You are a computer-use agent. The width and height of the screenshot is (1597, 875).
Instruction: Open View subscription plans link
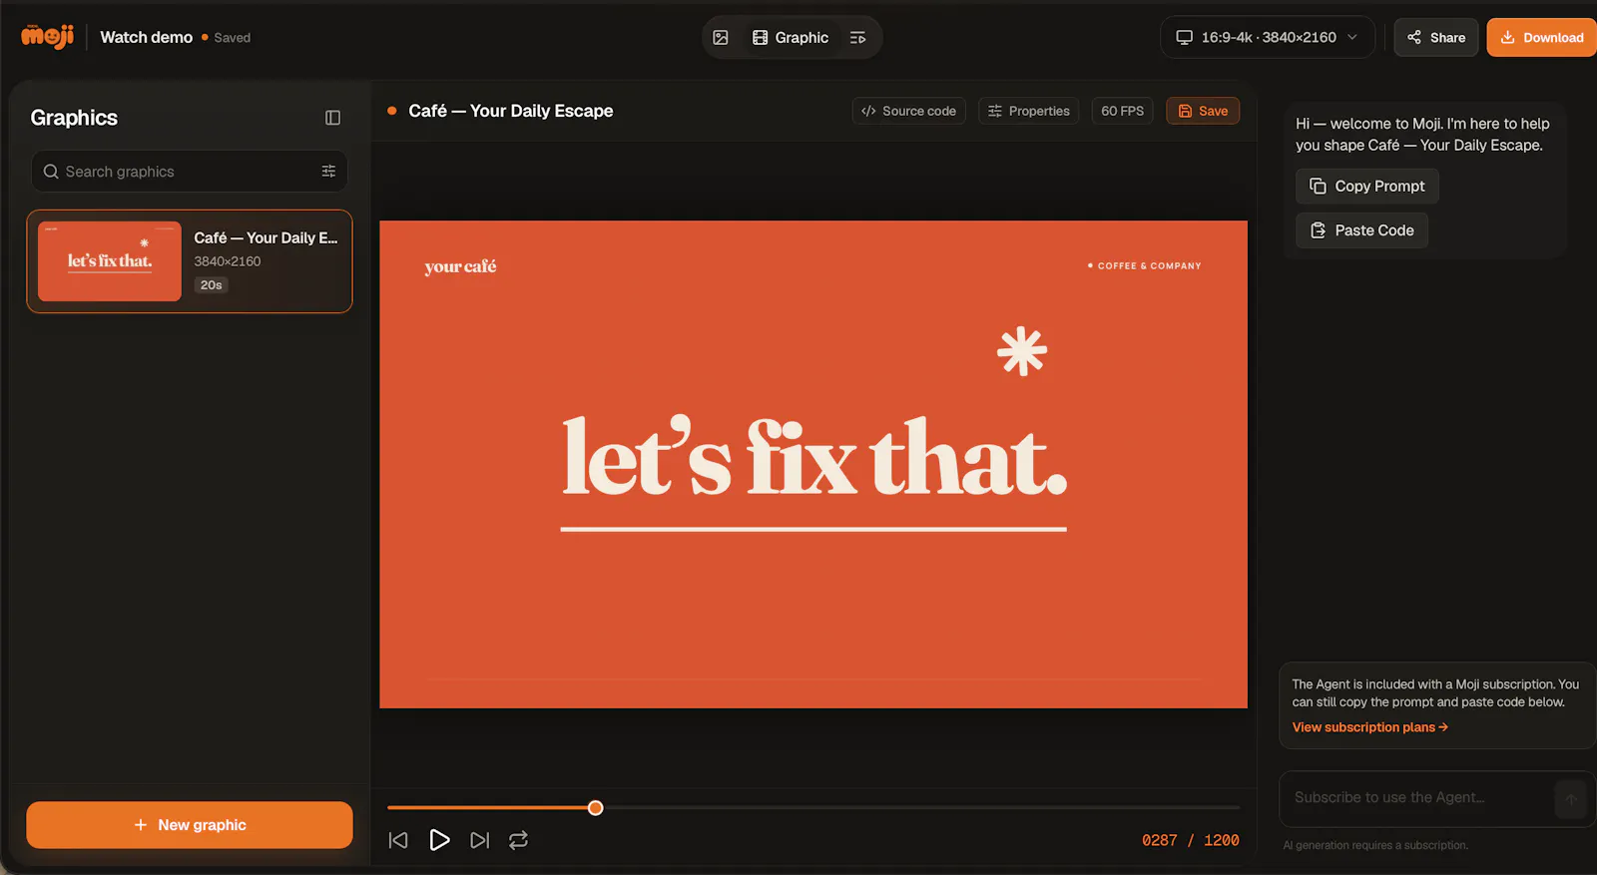(1370, 727)
